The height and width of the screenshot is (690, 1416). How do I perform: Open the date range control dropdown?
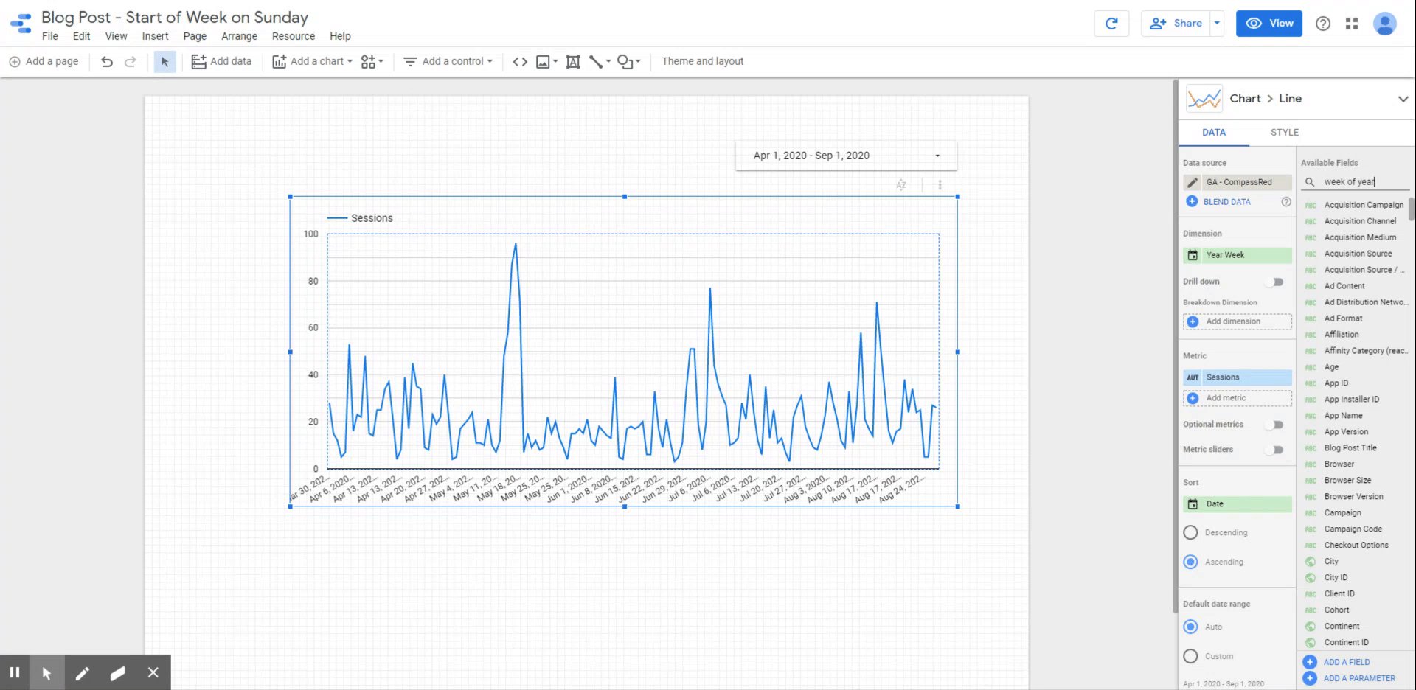937,156
